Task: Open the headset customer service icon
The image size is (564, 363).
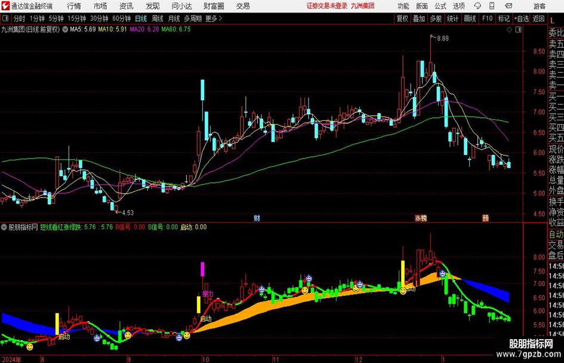Action: [x=477, y=6]
